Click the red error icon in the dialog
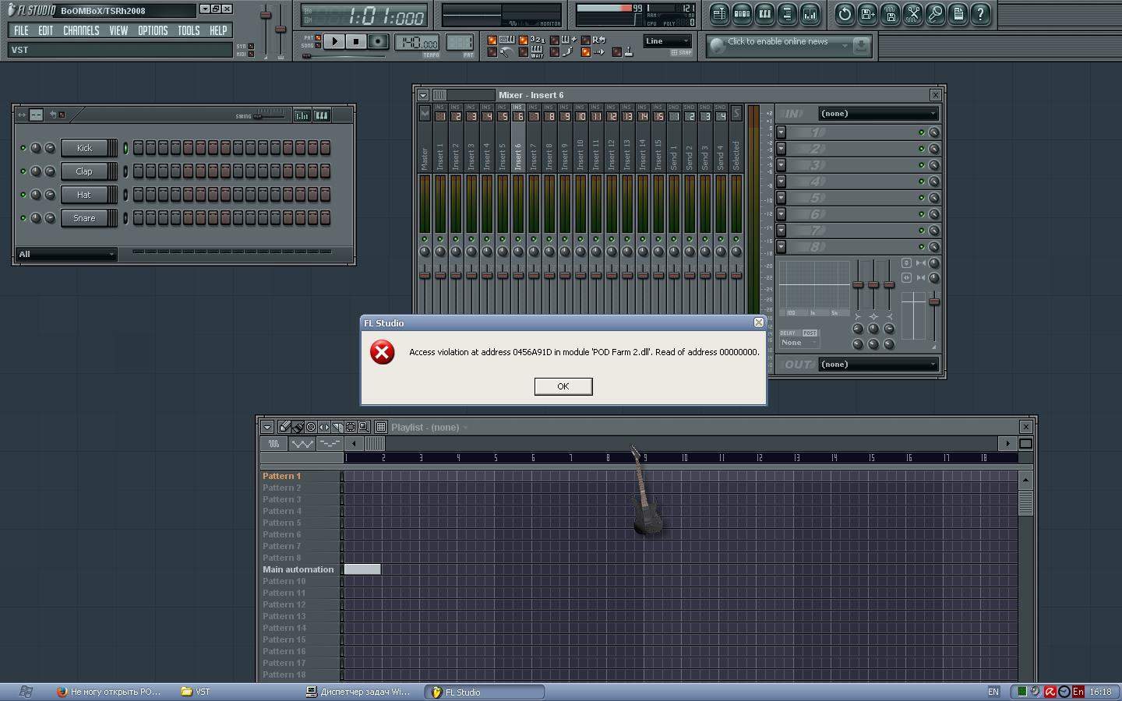Viewport: 1122px width, 701px height. coord(382,352)
